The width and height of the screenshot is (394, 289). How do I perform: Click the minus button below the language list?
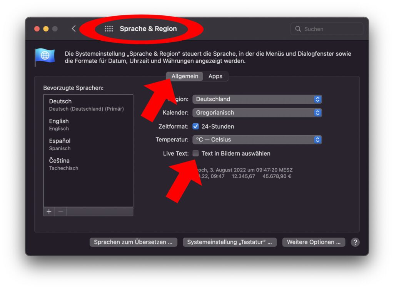tap(60, 211)
